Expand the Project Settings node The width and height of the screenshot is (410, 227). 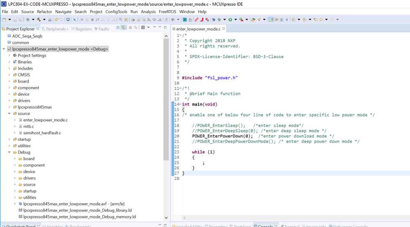(x=9, y=55)
